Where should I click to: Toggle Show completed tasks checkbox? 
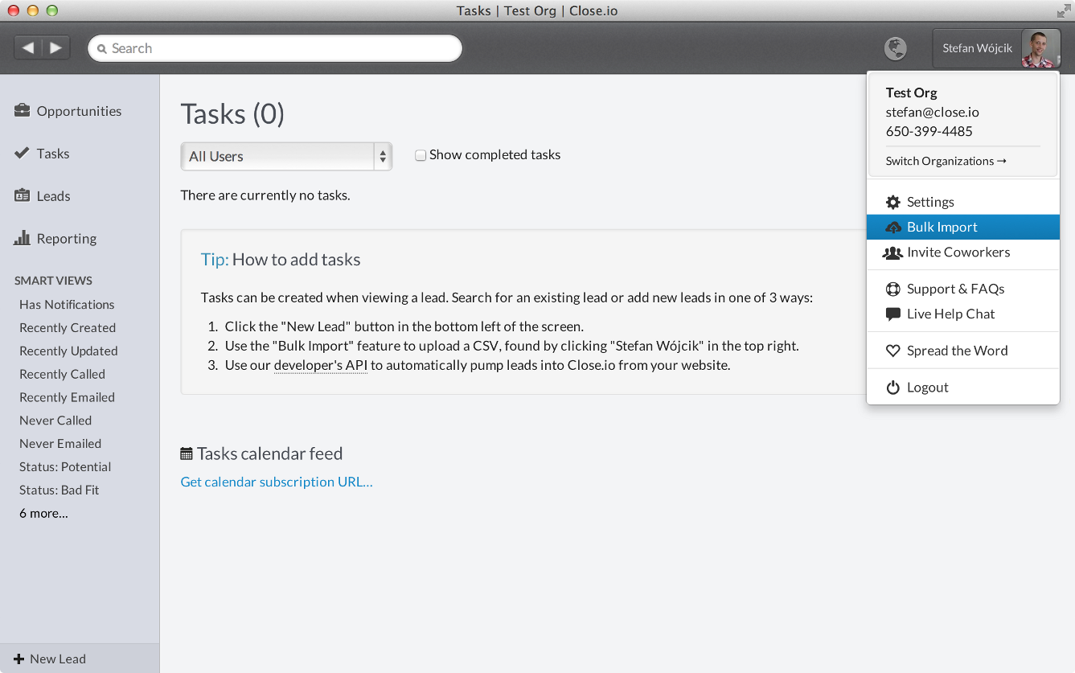coord(420,155)
